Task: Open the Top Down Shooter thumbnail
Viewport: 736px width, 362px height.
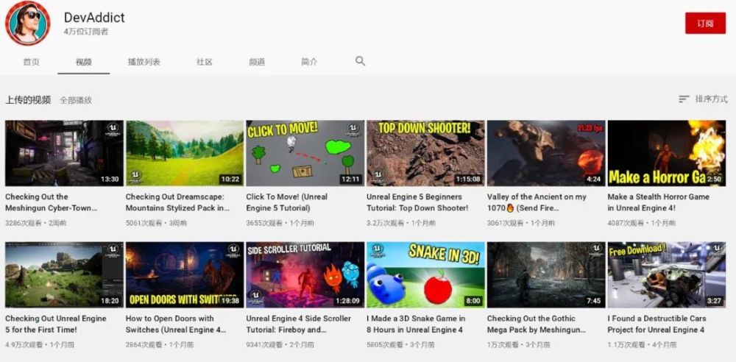Action: tap(425, 153)
